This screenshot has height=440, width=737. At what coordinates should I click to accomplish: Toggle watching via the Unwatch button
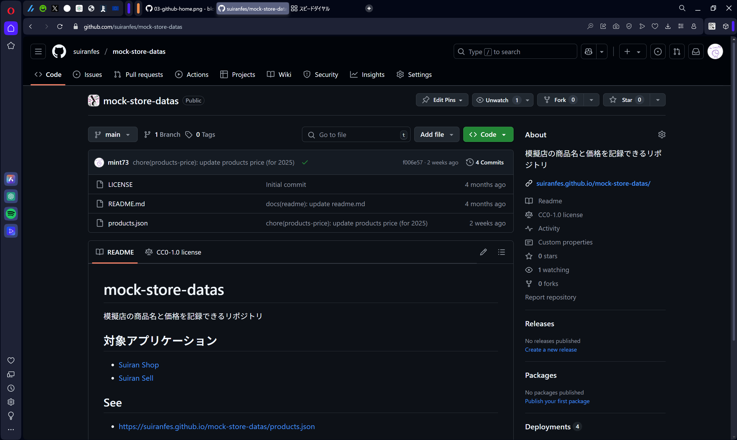coord(497,100)
